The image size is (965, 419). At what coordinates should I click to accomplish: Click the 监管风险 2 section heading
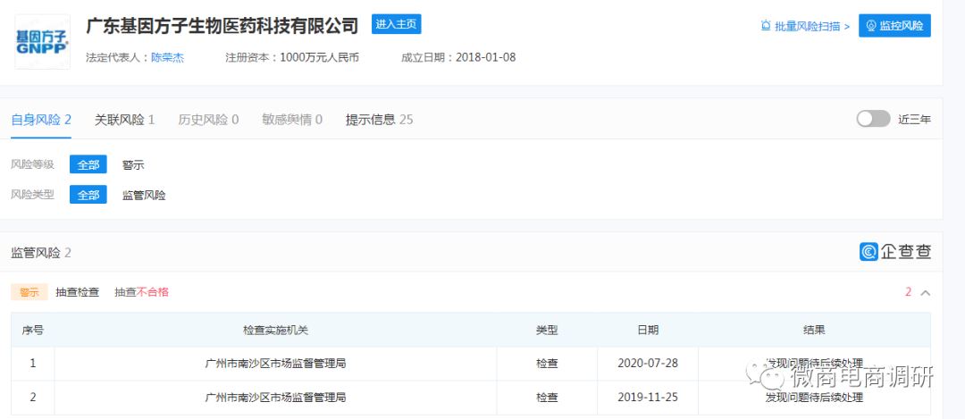click(x=41, y=253)
